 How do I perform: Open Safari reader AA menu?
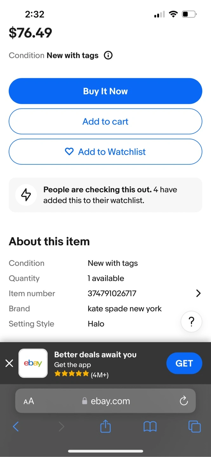pyautogui.click(x=29, y=401)
